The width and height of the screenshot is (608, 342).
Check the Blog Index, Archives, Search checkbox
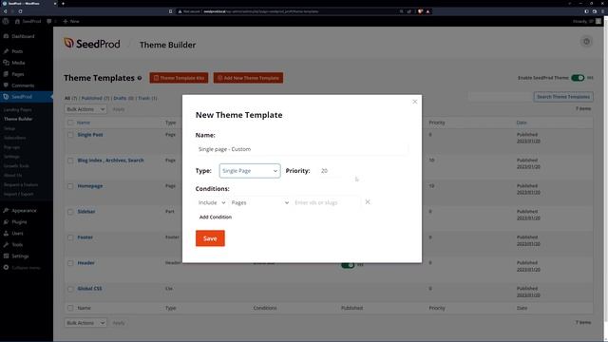click(70, 161)
